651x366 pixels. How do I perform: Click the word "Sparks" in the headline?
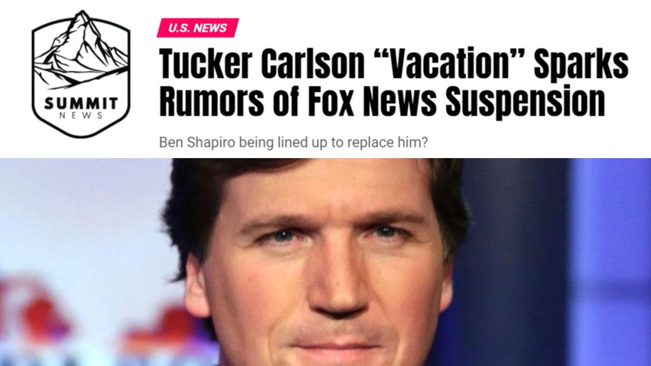click(581, 64)
